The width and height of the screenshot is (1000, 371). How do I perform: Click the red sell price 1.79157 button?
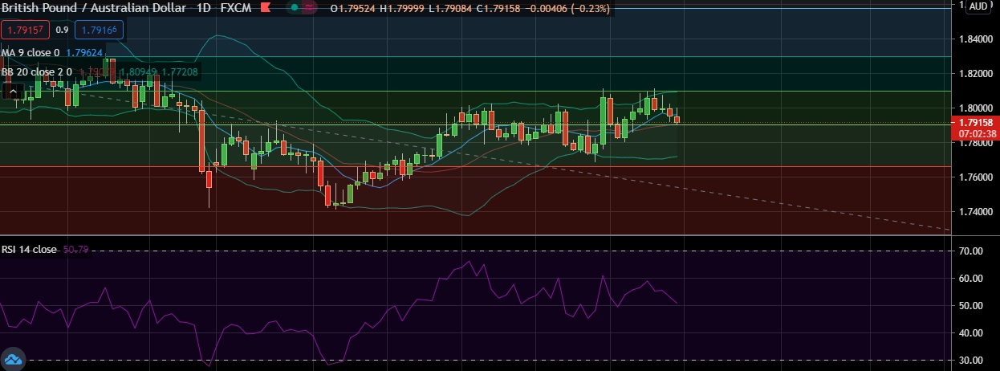[x=25, y=31]
